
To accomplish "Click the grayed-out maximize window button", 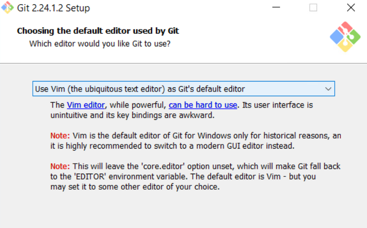I will pyautogui.click(x=313, y=8).
